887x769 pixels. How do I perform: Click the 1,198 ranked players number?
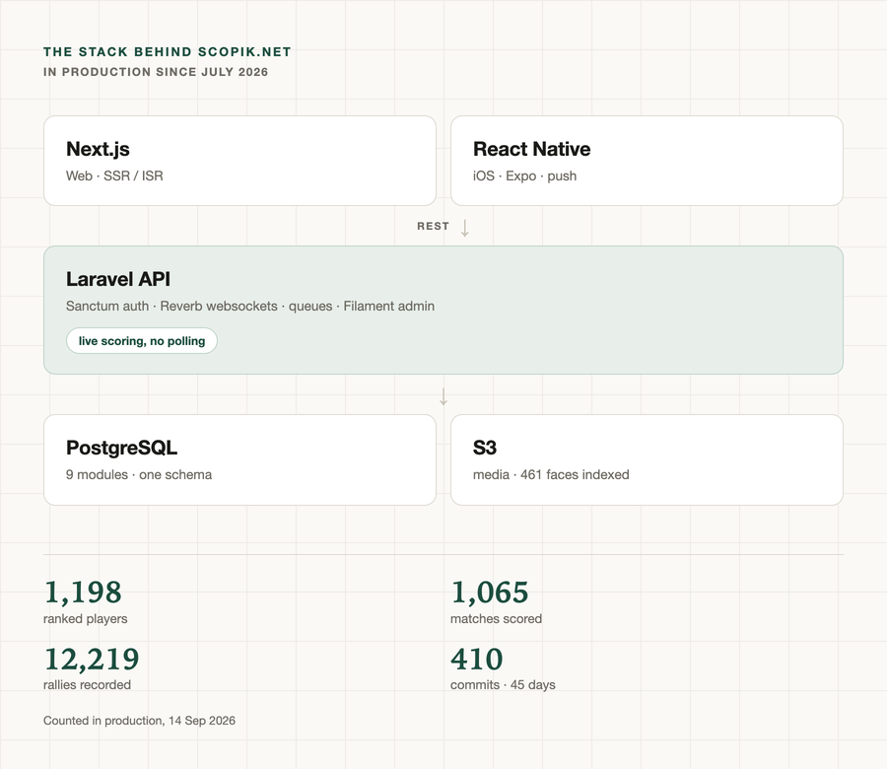pyautogui.click(x=83, y=593)
